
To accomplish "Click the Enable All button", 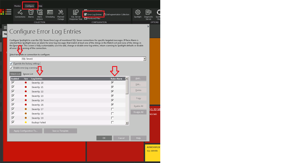I will coord(138,106).
